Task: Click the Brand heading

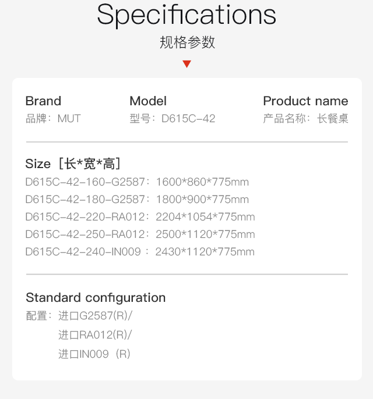Action: [x=43, y=101]
